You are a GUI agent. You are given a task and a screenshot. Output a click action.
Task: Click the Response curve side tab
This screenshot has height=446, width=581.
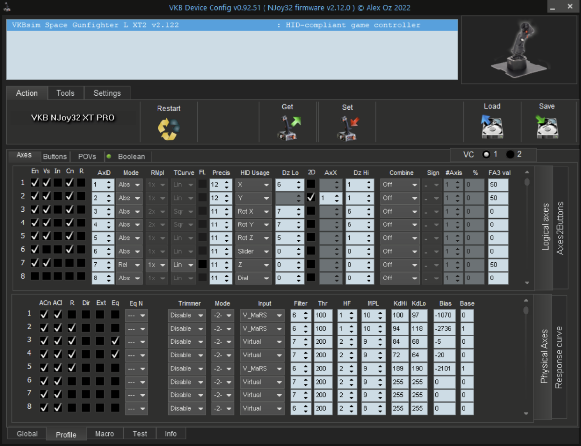[x=559, y=357]
